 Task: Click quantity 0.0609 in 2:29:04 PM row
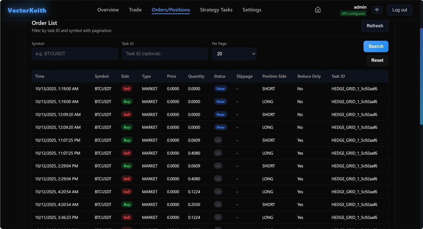coord(194,166)
